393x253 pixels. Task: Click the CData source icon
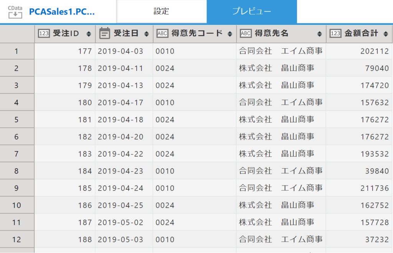pos(15,11)
